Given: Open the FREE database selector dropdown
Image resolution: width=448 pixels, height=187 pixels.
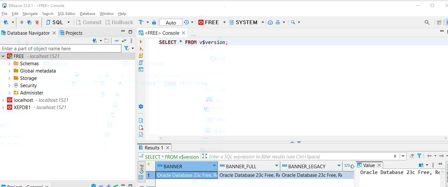Looking at the screenshot, I should (x=225, y=22).
